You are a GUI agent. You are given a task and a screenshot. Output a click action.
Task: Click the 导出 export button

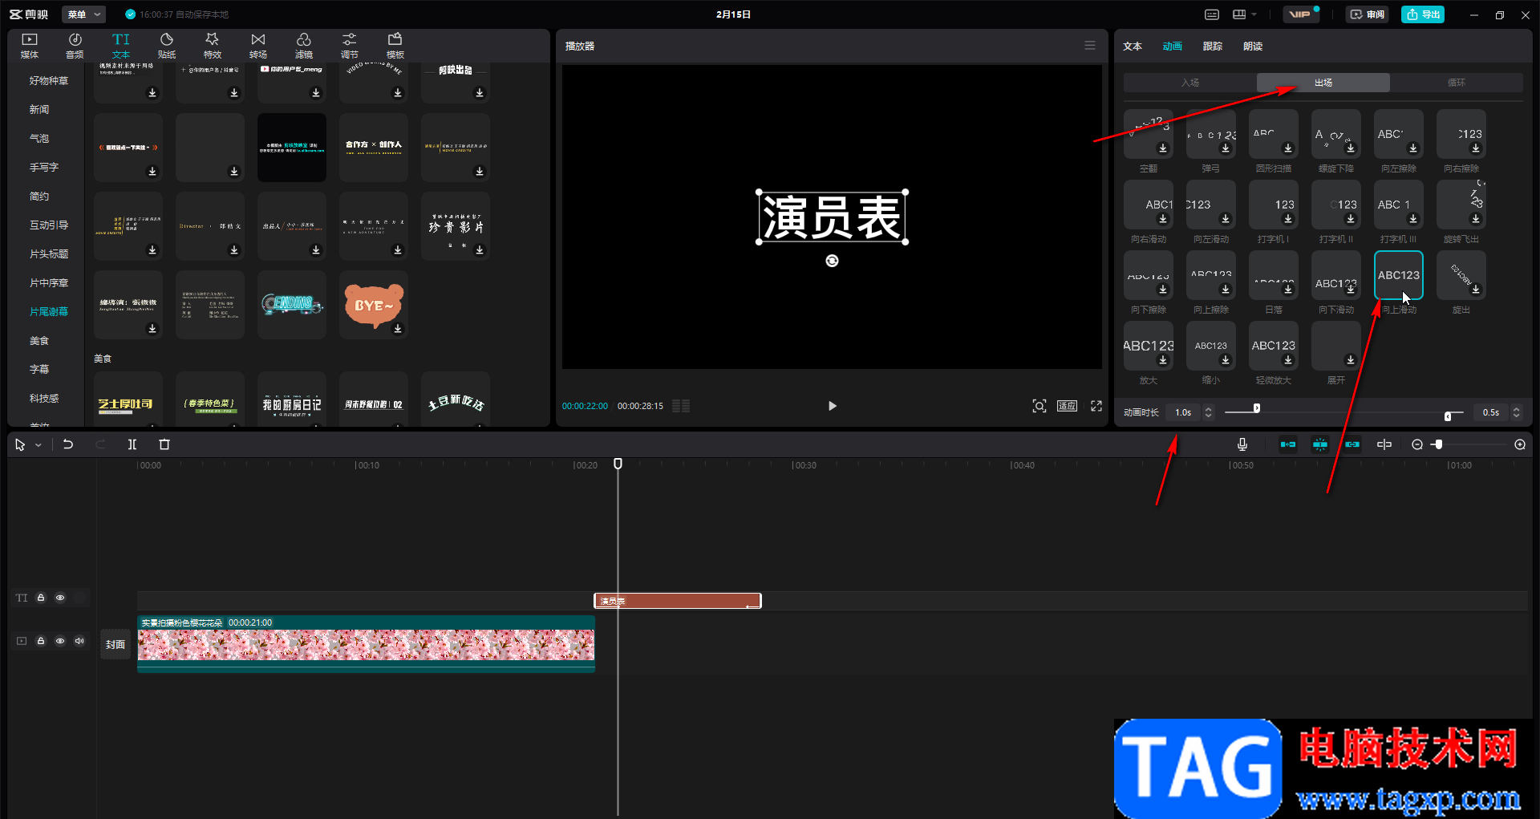coord(1423,14)
